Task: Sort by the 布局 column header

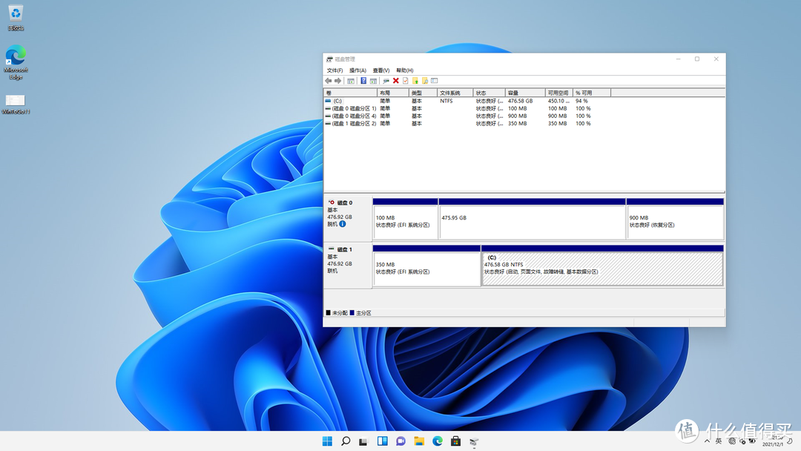Action: coord(393,93)
